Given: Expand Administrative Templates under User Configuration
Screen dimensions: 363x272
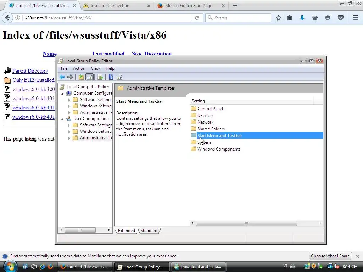Looking at the screenshot, I should (69, 138).
